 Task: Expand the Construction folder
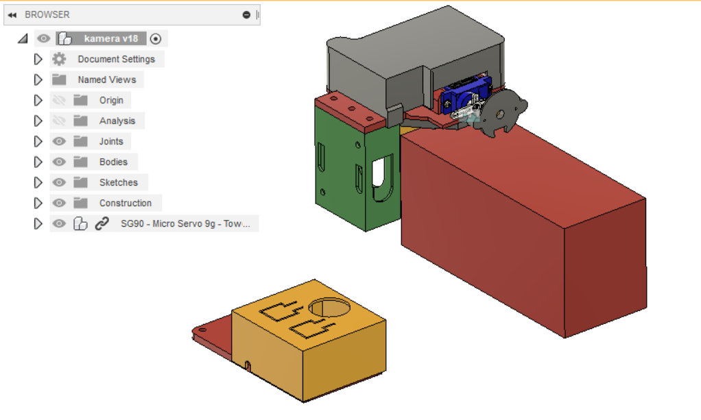tap(38, 203)
